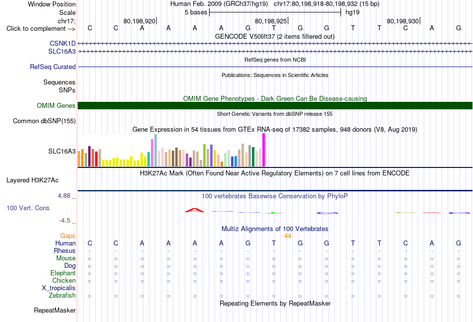The height and width of the screenshot is (322, 473).
Task: Click the Elephant alignment row label
Action: pos(63,273)
